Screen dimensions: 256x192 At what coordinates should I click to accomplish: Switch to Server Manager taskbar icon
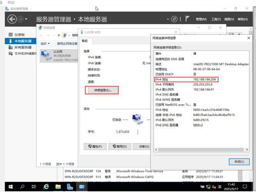coord(70,187)
